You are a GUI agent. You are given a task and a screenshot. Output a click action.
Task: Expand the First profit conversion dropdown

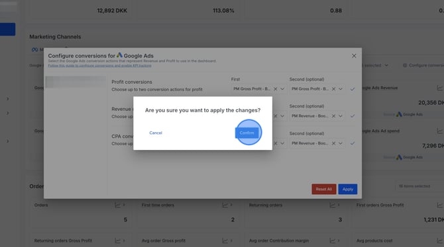pyautogui.click(x=282, y=89)
